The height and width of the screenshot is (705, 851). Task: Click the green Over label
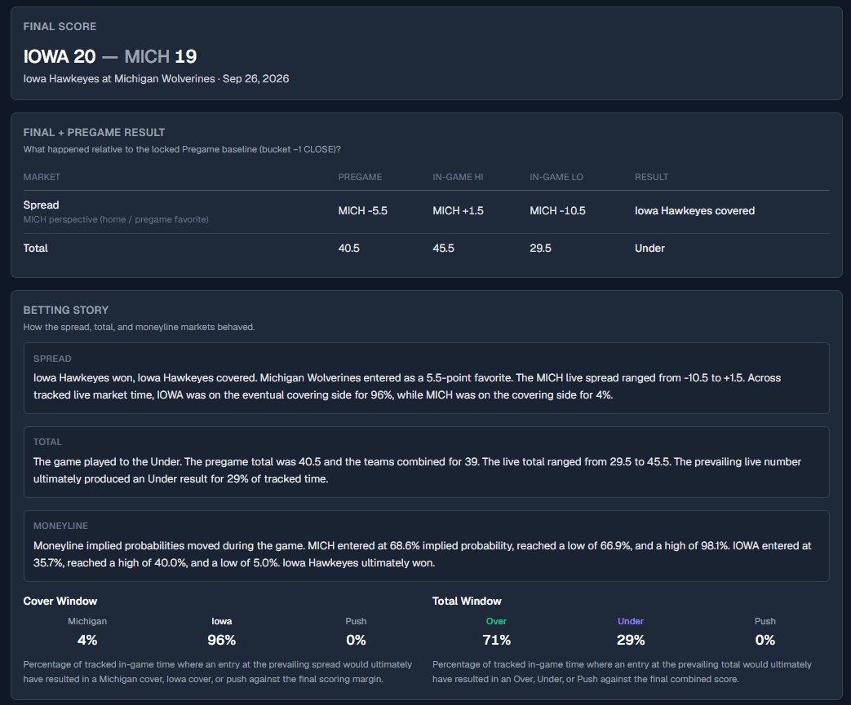pyautogui.click(x=496, y=622)
